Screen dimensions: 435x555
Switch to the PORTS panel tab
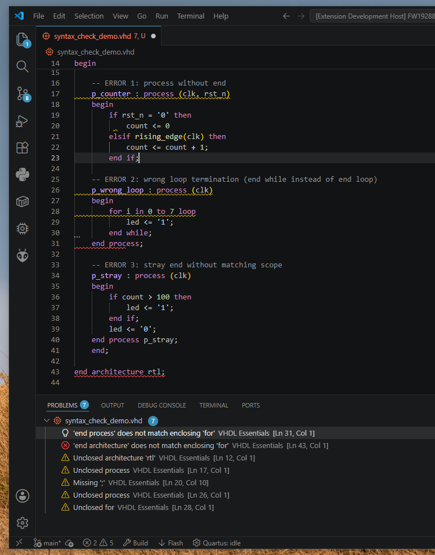tap(250, 405)
